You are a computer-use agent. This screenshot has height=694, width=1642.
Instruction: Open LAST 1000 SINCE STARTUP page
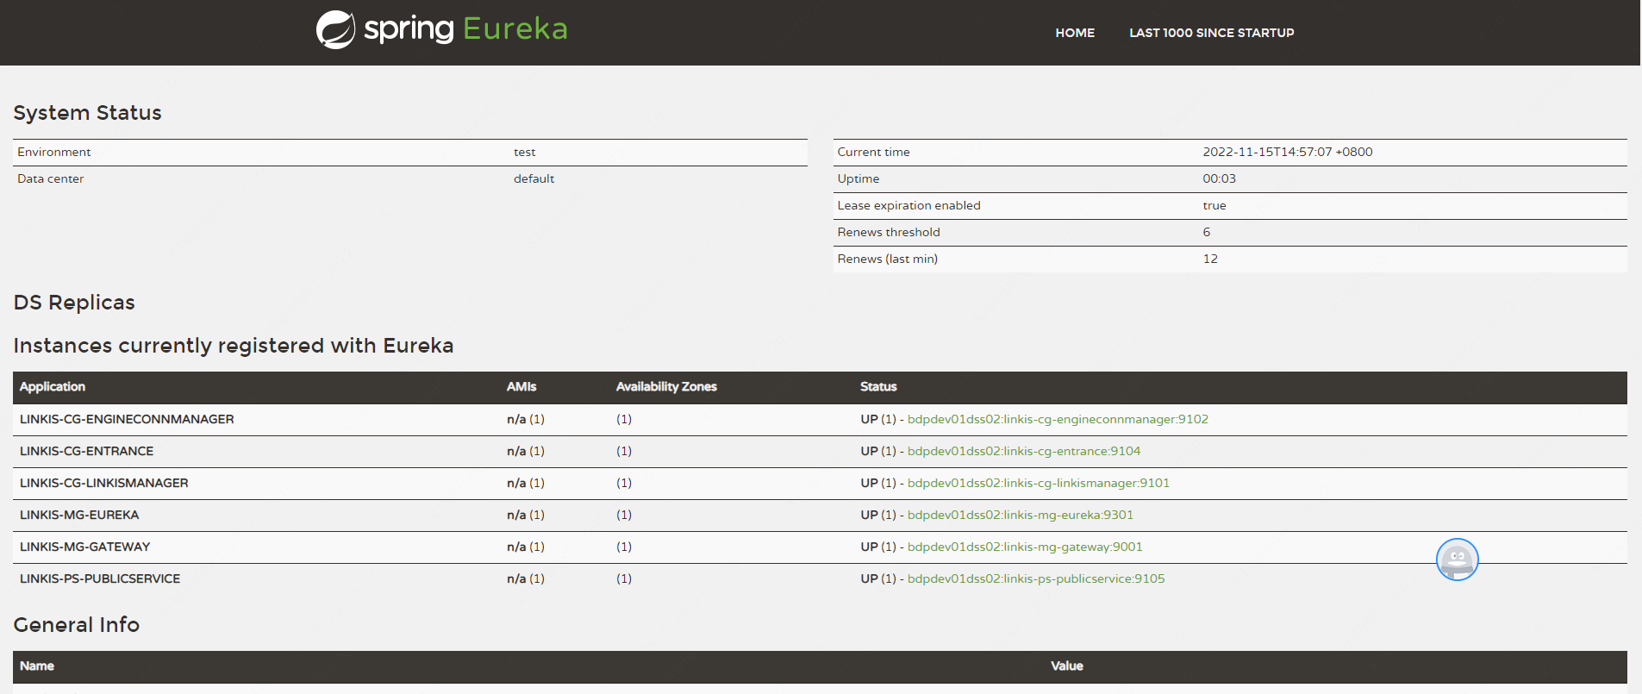click(1211, 33)
